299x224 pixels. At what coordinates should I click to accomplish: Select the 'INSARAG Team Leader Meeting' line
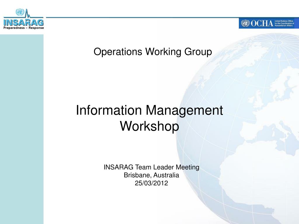[x=152, y=167]
